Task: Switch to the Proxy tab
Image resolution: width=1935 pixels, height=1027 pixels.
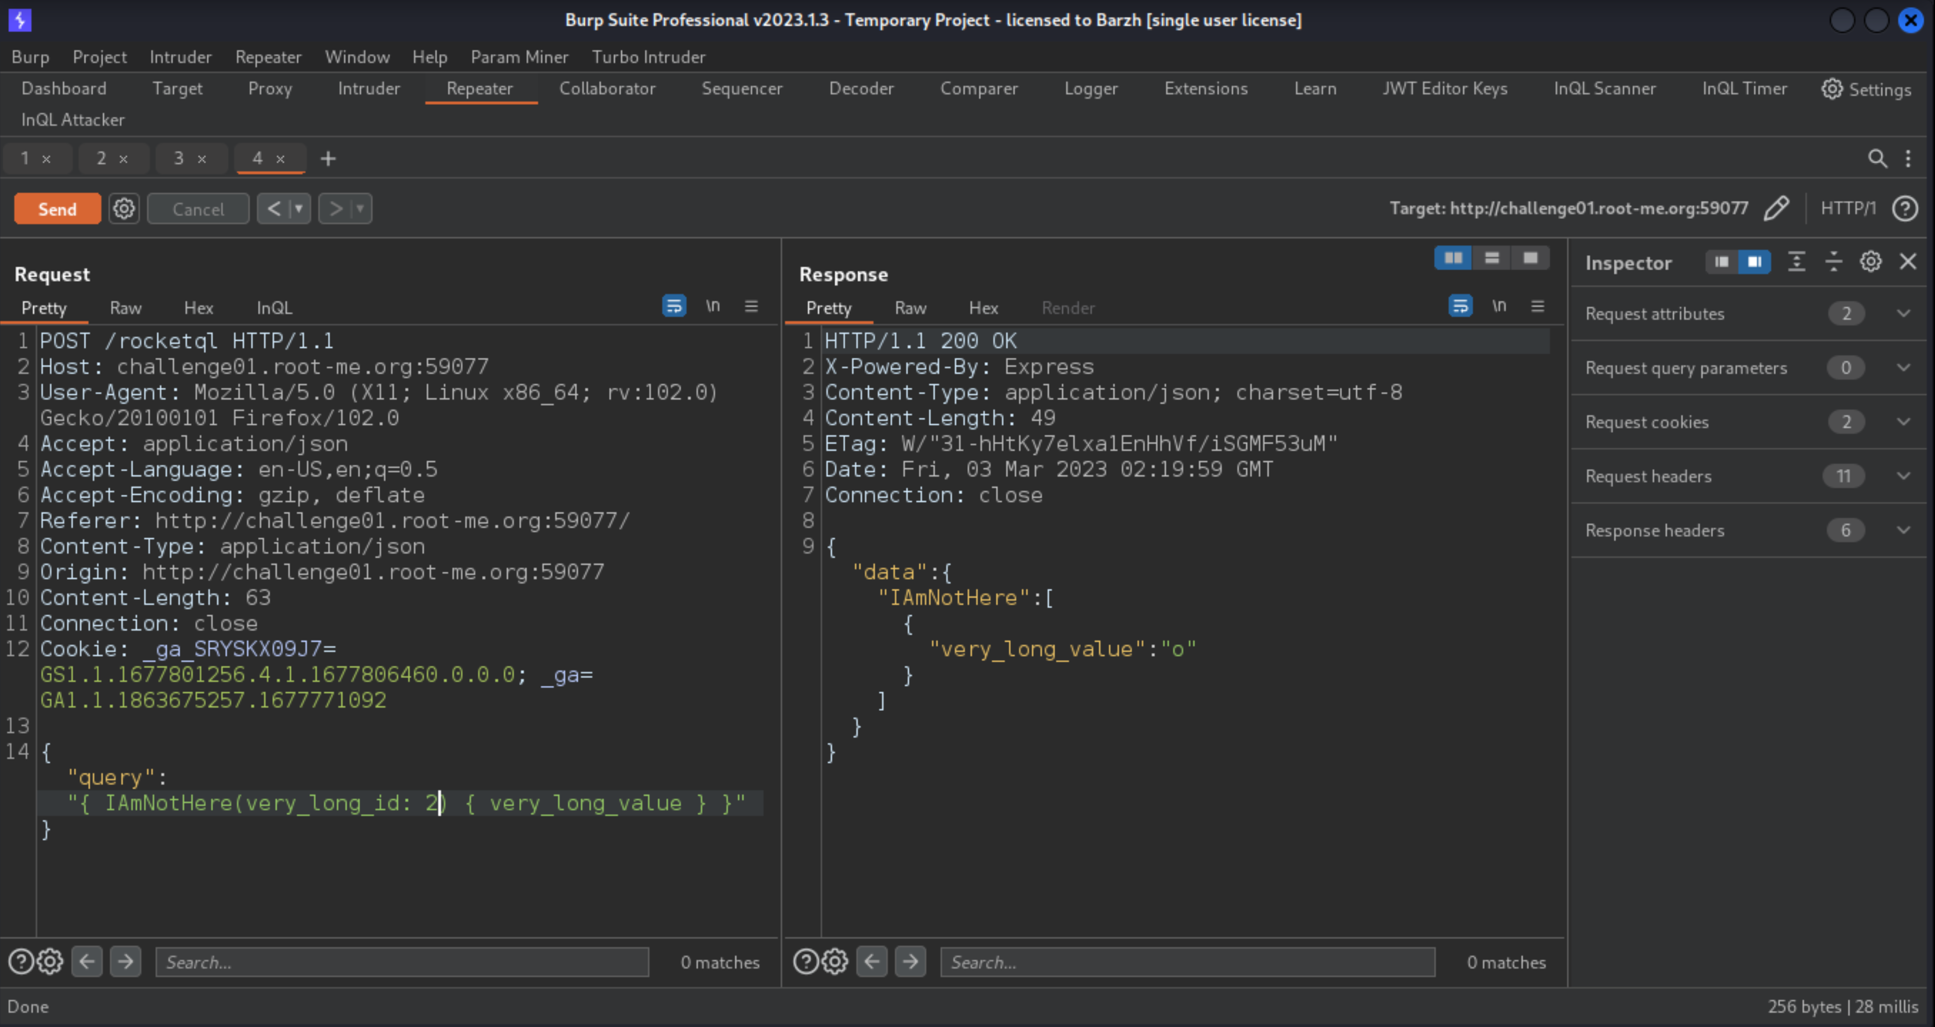Action: (x=269, y=88)
